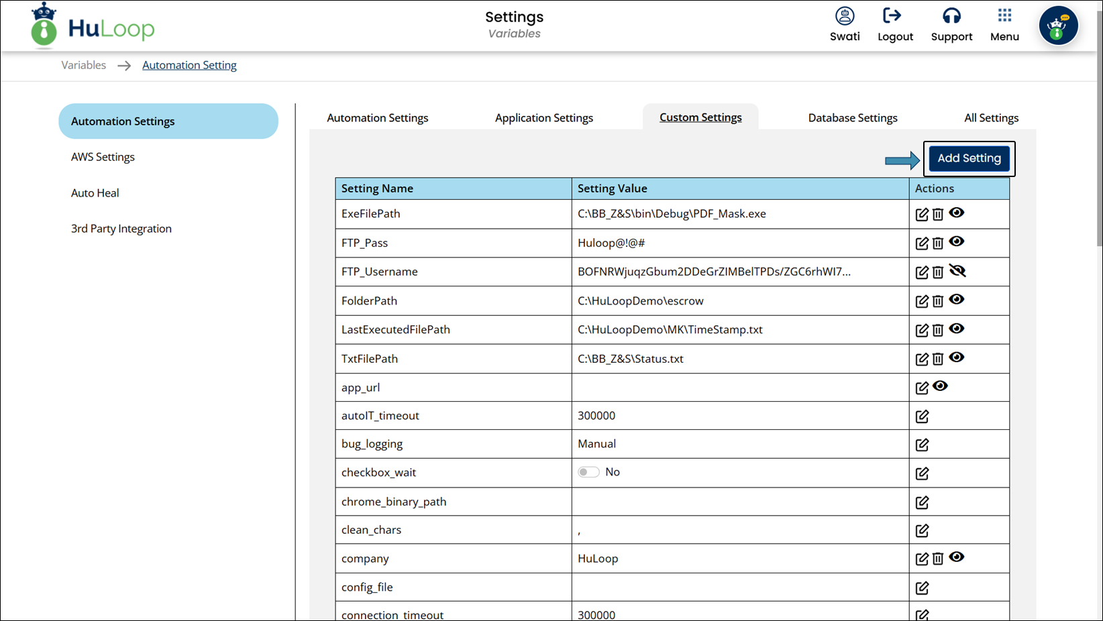Select the Huloop@!@# value cell

coord(740,243)
